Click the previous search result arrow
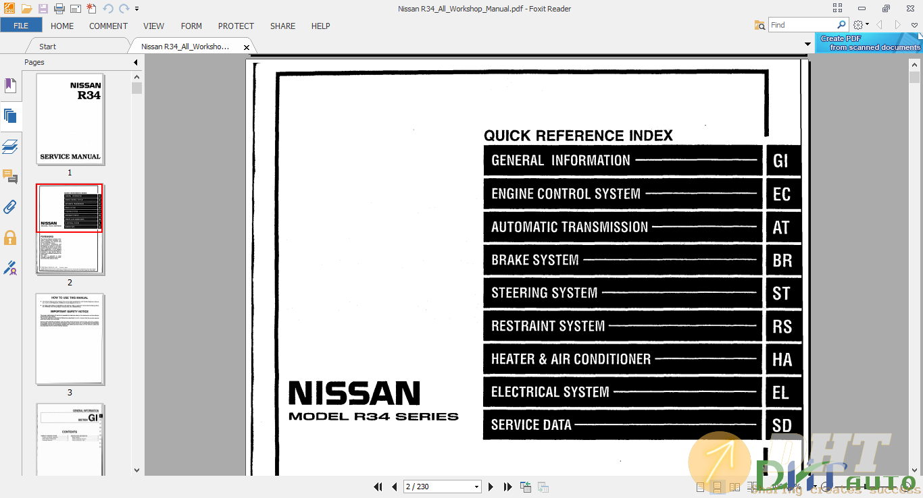Viewport: 923px width, 498px height. click(x=879, y=25)
